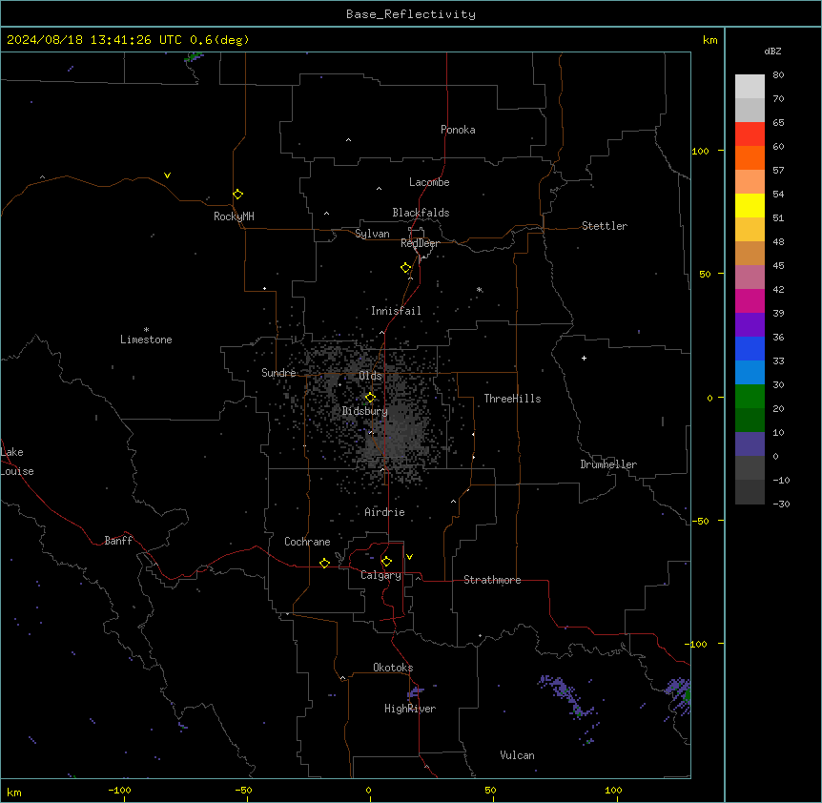Click the -30 value on dBZ scale
This screenshot has height=803, width=822.
click(781, 504)
